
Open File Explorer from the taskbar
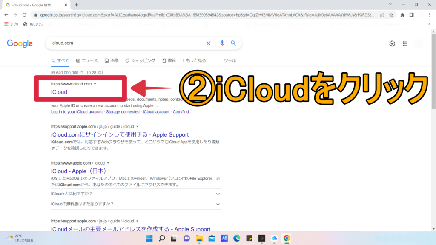click(x=199, y=238)
